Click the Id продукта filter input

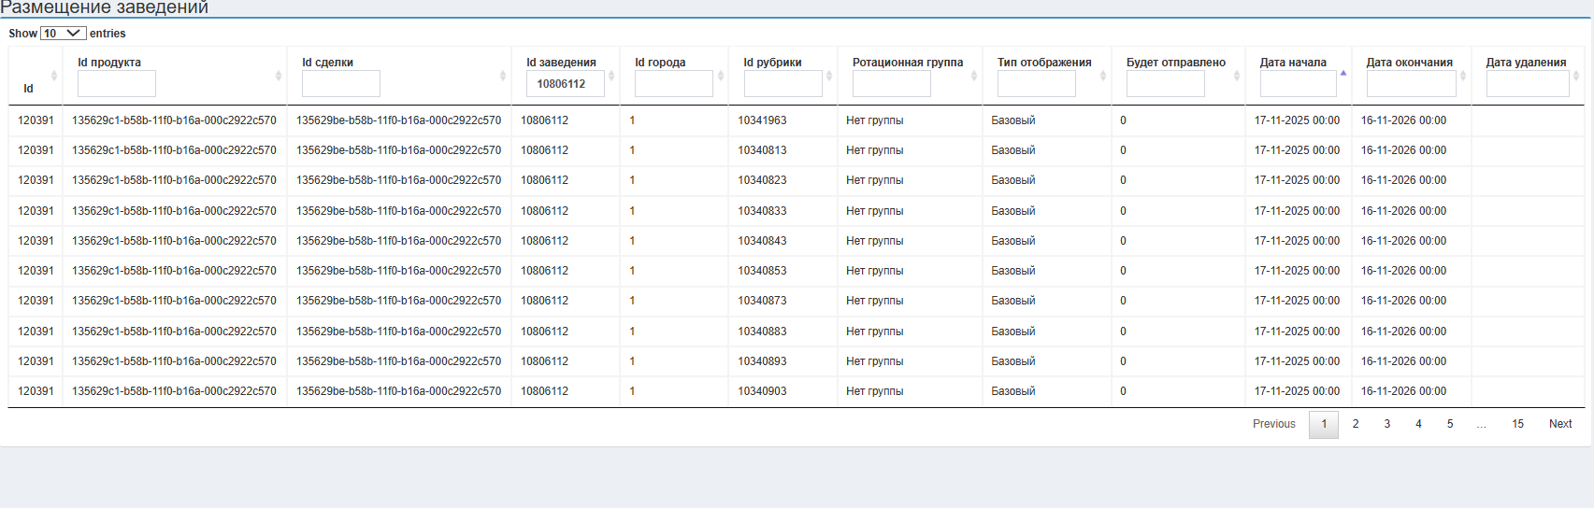[x=117, y=84]
